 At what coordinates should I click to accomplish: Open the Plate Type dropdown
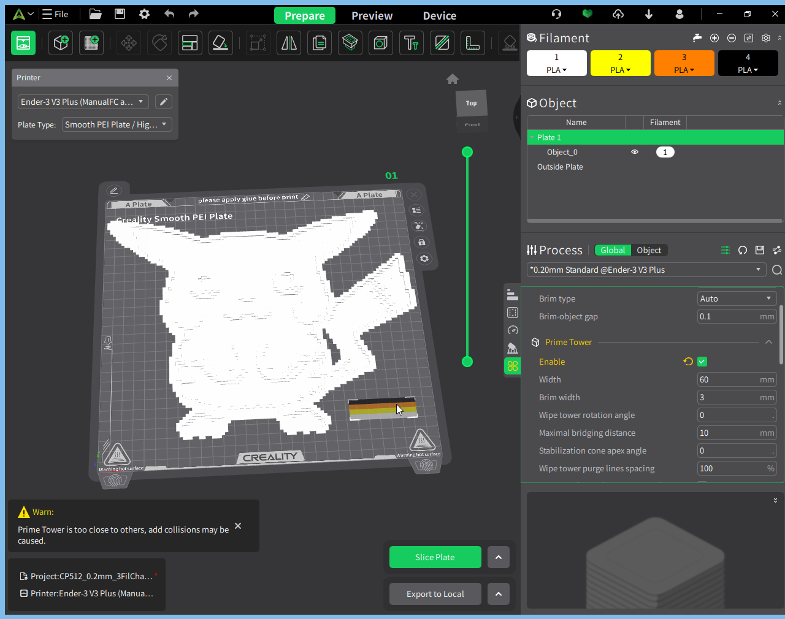[117, 124]
